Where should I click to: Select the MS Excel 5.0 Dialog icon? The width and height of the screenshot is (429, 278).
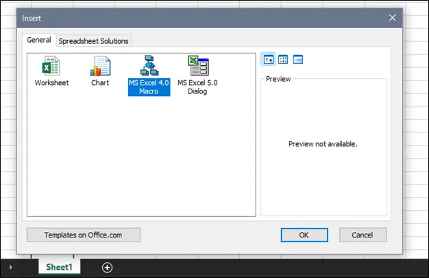click(198, 65)
